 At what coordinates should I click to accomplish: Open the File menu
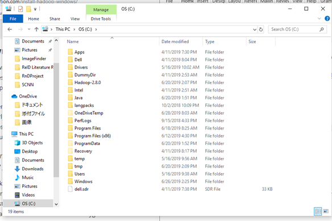pyautogui.click(x=13, y=19)
